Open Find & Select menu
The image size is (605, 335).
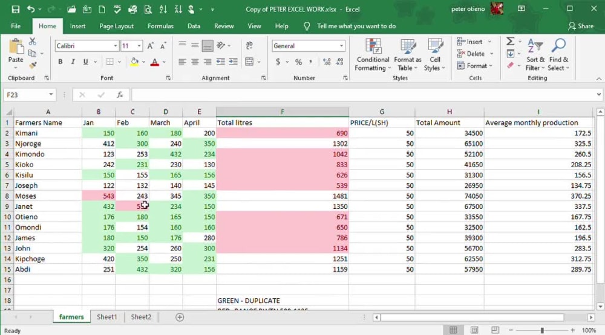click(x=558, y=55)
